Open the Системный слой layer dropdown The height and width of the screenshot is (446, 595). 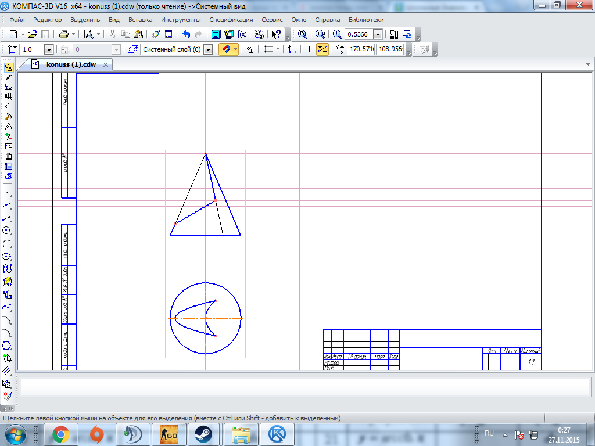point(208,49)
